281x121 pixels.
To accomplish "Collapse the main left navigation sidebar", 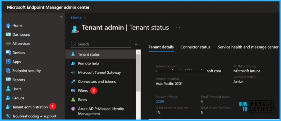I will pos(61,17).
